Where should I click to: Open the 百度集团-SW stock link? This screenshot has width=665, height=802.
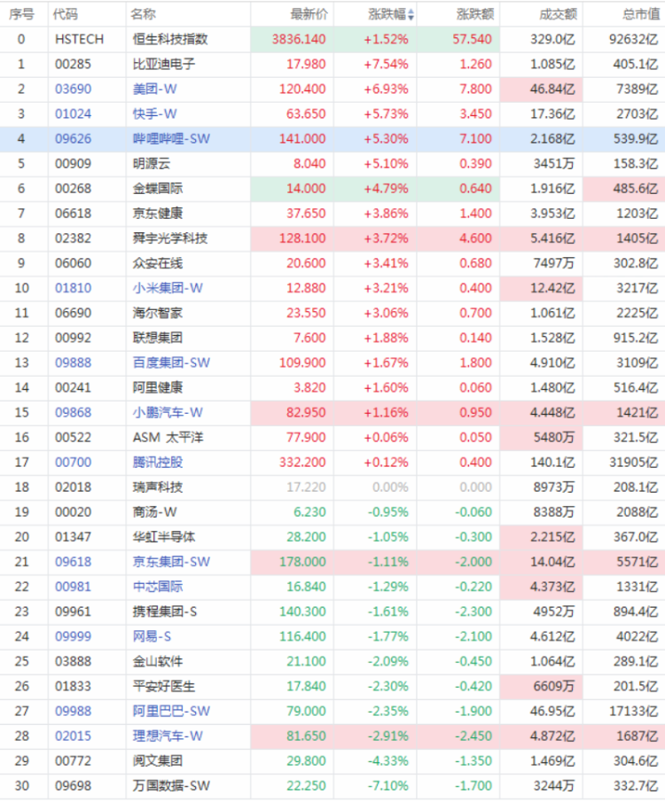pos(171,363)
